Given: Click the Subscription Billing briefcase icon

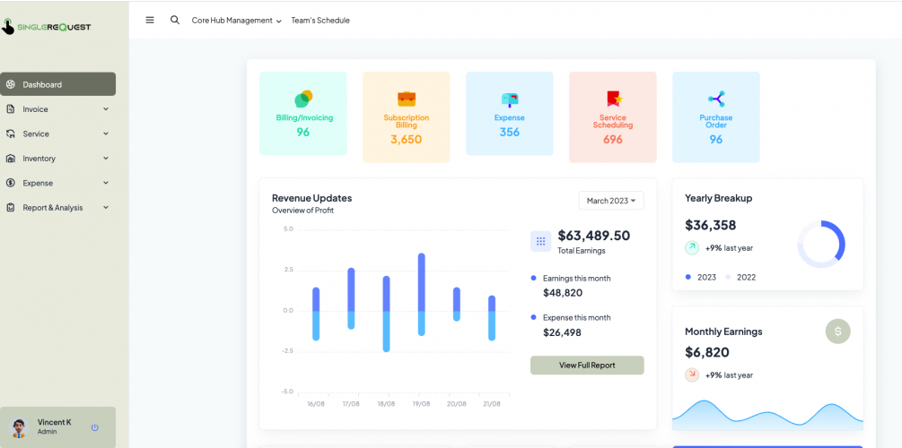Looking at the screenshot, I should 407,99.
